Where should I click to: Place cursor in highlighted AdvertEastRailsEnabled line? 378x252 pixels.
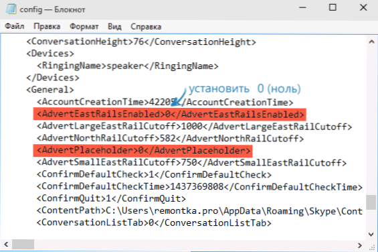(170, 114)
